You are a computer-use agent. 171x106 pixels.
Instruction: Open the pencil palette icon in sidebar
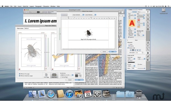pyautogui.click(x=148, y=56)
